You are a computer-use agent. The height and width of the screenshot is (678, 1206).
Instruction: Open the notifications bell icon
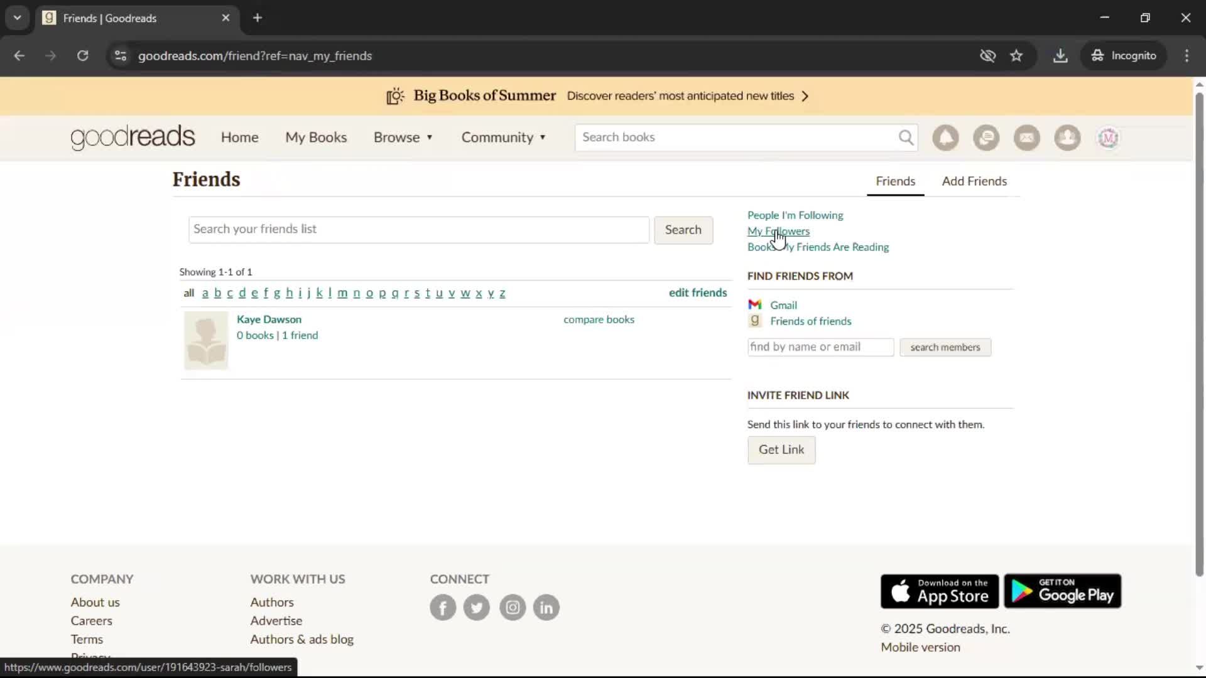945,137
